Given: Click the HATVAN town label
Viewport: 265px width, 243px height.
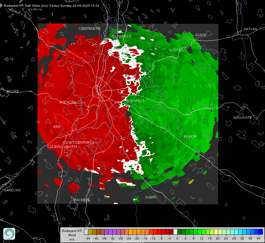Looking at the screenshot, I should click(x=250, y=29).
